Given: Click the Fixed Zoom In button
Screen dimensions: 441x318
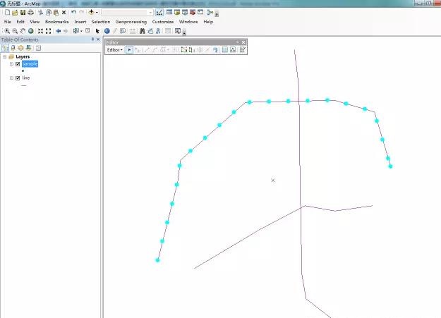Looking at the screenshot, I should tap(40, 31).
